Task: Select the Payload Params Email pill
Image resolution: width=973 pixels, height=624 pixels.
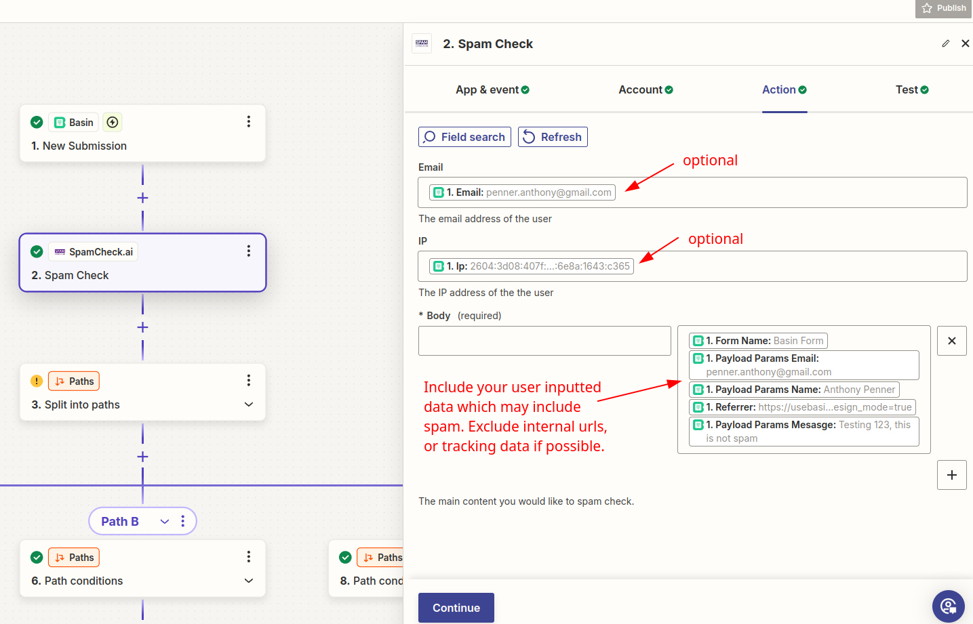Action: [x=804, y=365]
